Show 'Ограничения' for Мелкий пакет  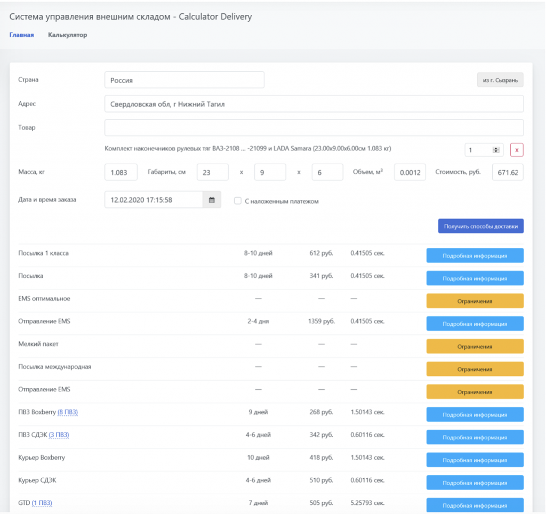(x=475, y=347)
